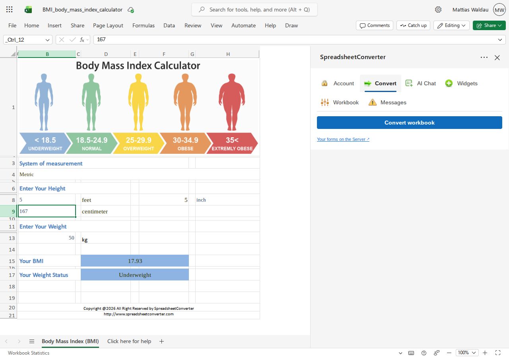
Task: Close the SpreadsheetConverter pane
Action: [x=497, y=58]
